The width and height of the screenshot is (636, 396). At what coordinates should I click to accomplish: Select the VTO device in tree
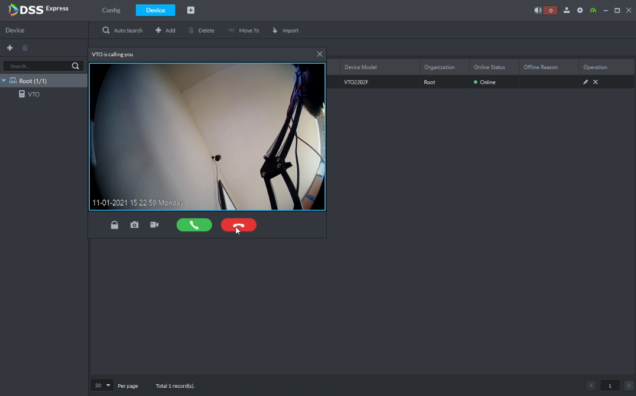(33, 94)
